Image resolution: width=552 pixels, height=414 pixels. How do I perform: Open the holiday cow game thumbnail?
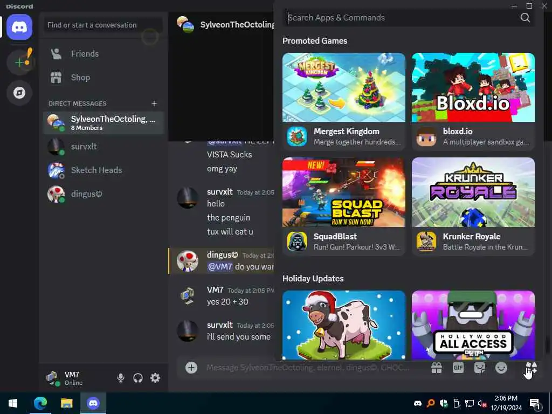[343, 325]
